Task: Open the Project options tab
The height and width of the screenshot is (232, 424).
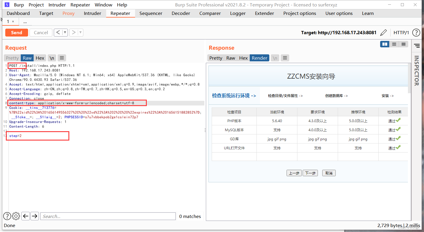Action: pyautogui.click(x=300, y=13)
